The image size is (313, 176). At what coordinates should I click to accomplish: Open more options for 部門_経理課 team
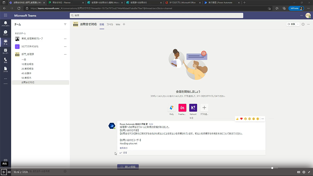[x=65, y=54]
